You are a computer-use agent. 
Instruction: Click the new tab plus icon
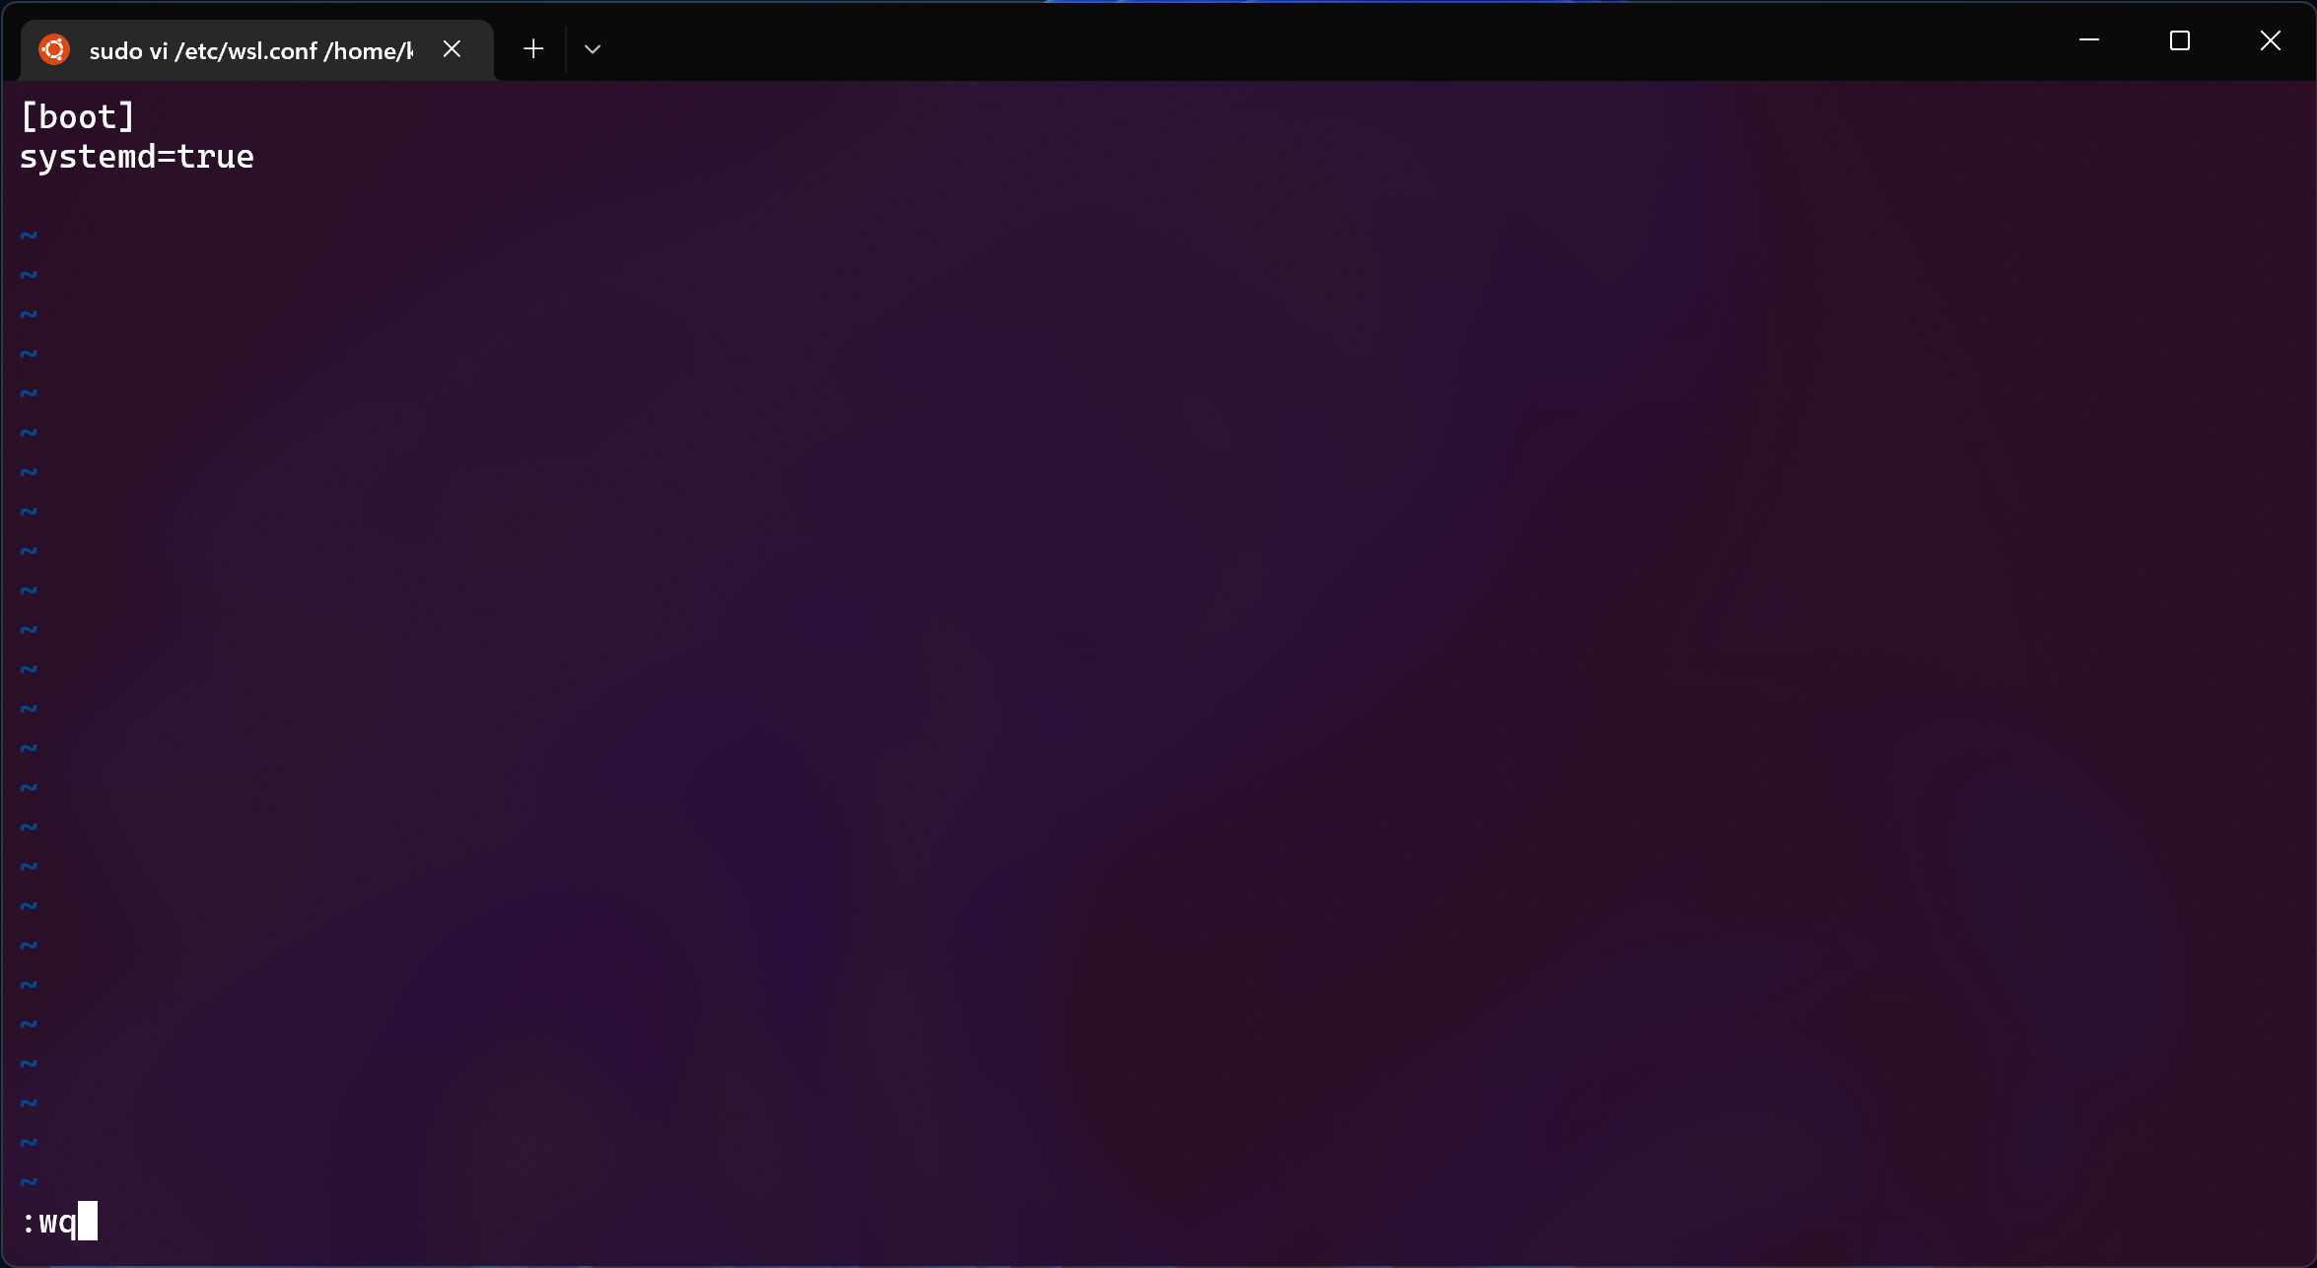530,50
